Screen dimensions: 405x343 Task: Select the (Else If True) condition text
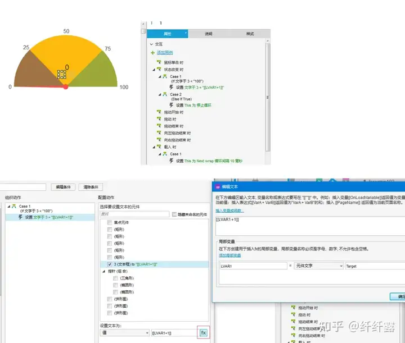coord(181,99)
